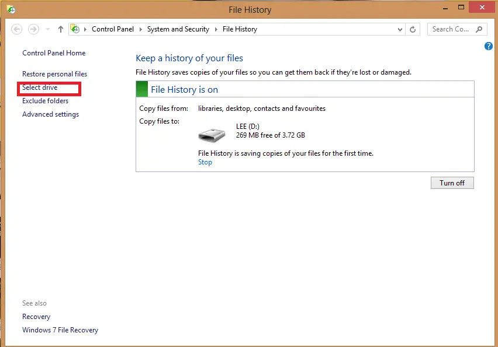Viewport: 498px width, 347px height.
Task: Click the File History icon in the address bar
Action: 75,29
